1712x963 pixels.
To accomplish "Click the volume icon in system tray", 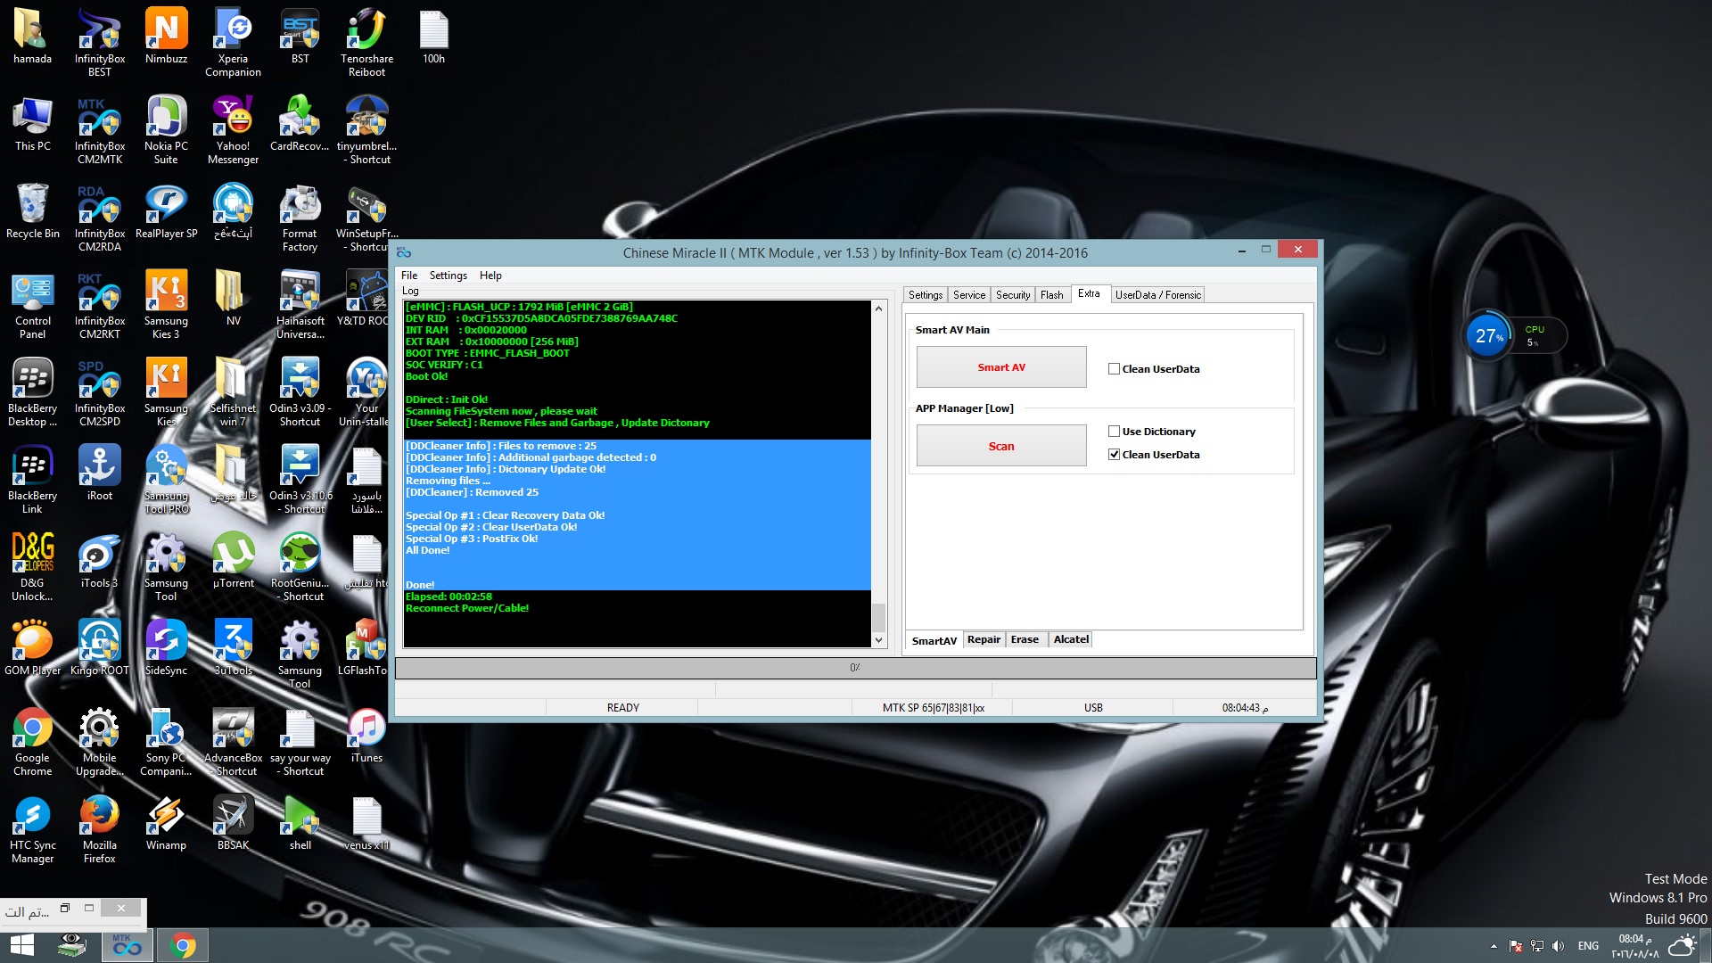I will 1559,946.
